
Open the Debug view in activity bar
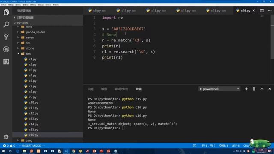(6, 49)
